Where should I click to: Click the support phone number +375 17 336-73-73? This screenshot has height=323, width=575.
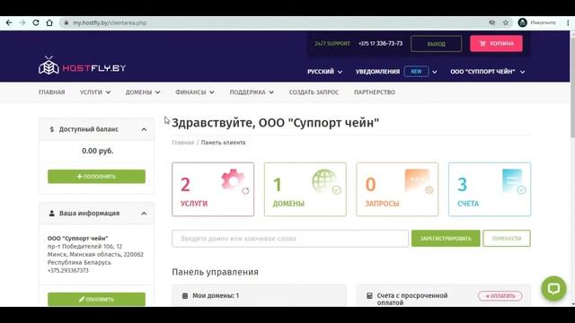point(380,44)
